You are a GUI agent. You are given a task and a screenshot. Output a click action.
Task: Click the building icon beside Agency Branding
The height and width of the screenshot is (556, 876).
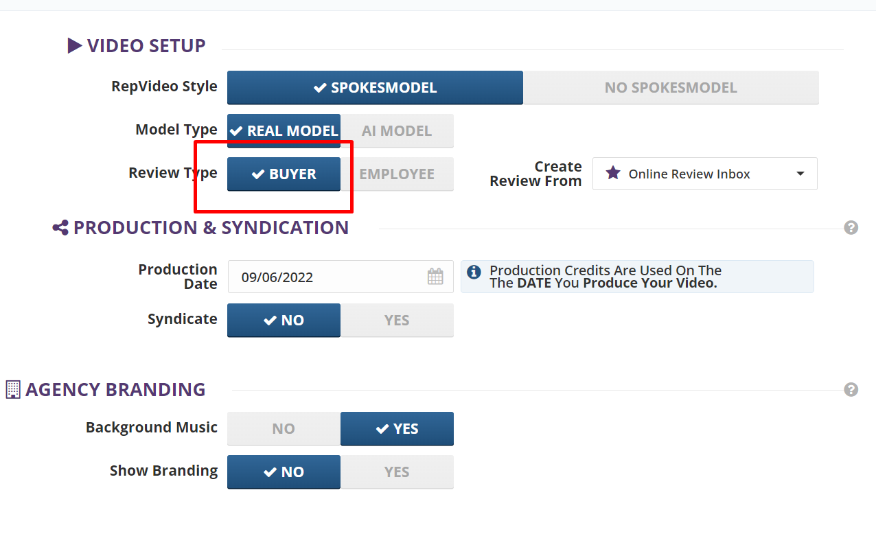[13, 390]
